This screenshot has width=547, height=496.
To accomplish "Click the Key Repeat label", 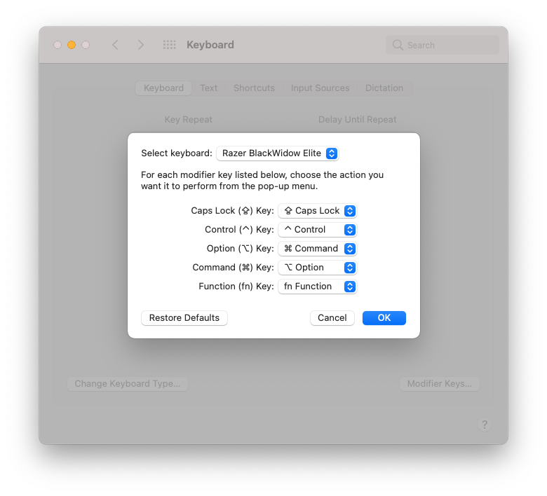I will point(189,120).
